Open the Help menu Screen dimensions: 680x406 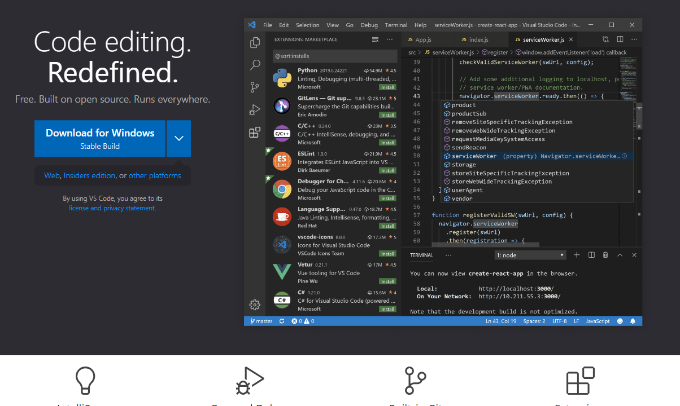click(420, 25)
